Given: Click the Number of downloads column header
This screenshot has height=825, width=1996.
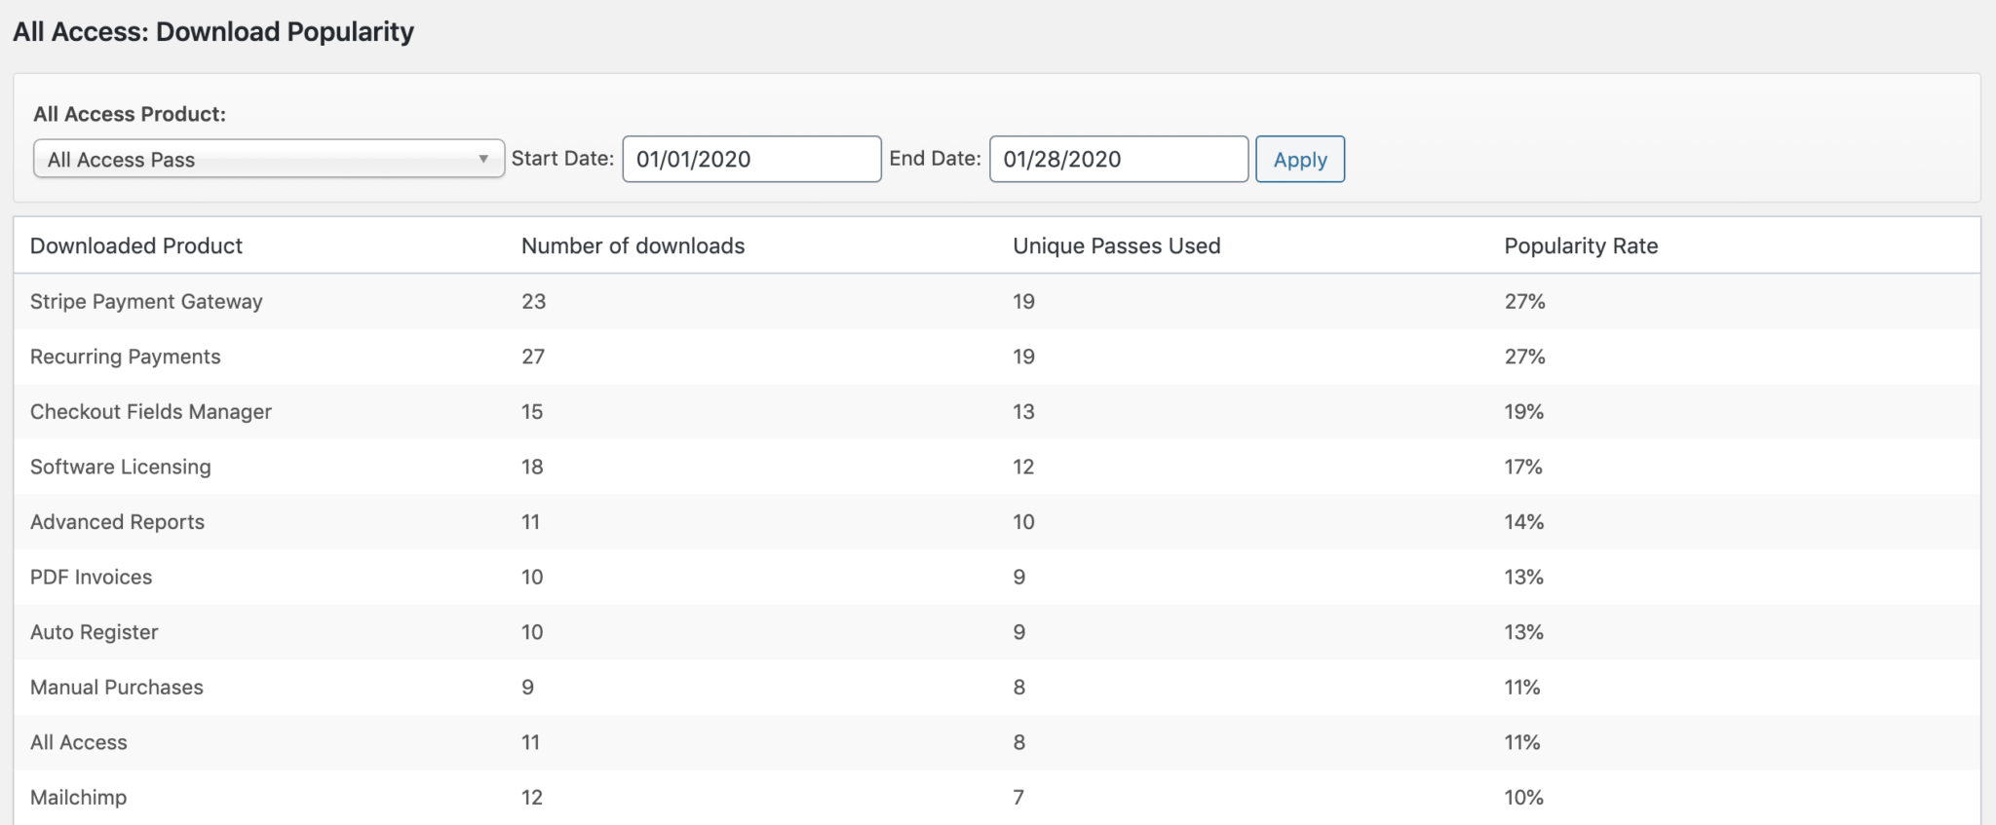Looking at the screenshot, I should point(633,245).
